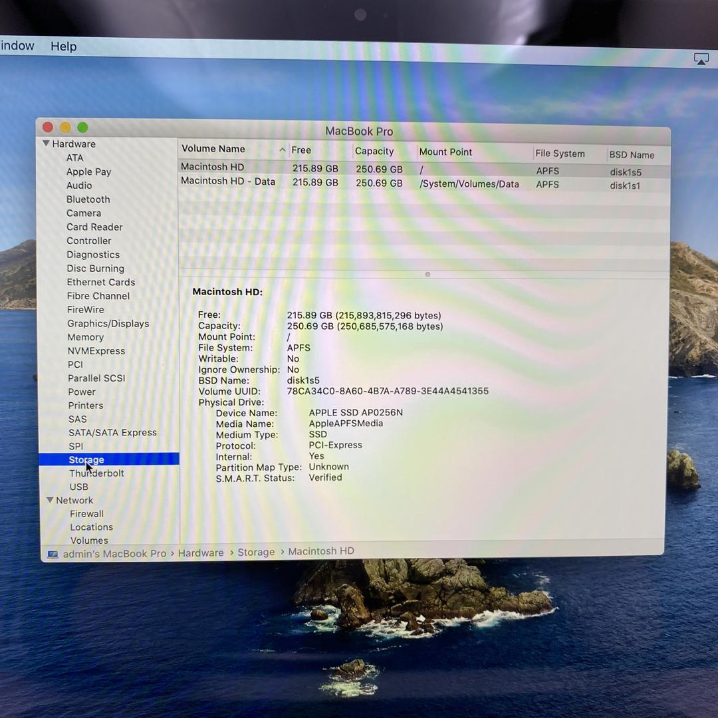The width and height of the screenshot is (718, 718).
Task: Select Controller in the sidebar
Action: click(89, 241)
